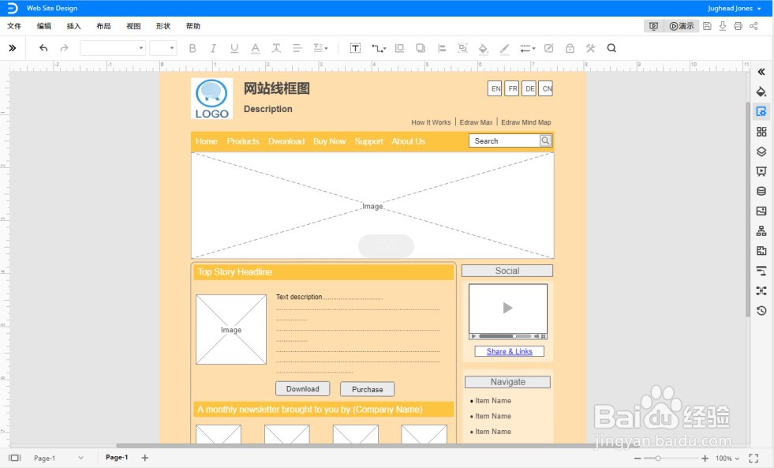The height and width of the screenshot is (468, 774).
Task: Open the image panel icon in sidebar
Action: 761,211
